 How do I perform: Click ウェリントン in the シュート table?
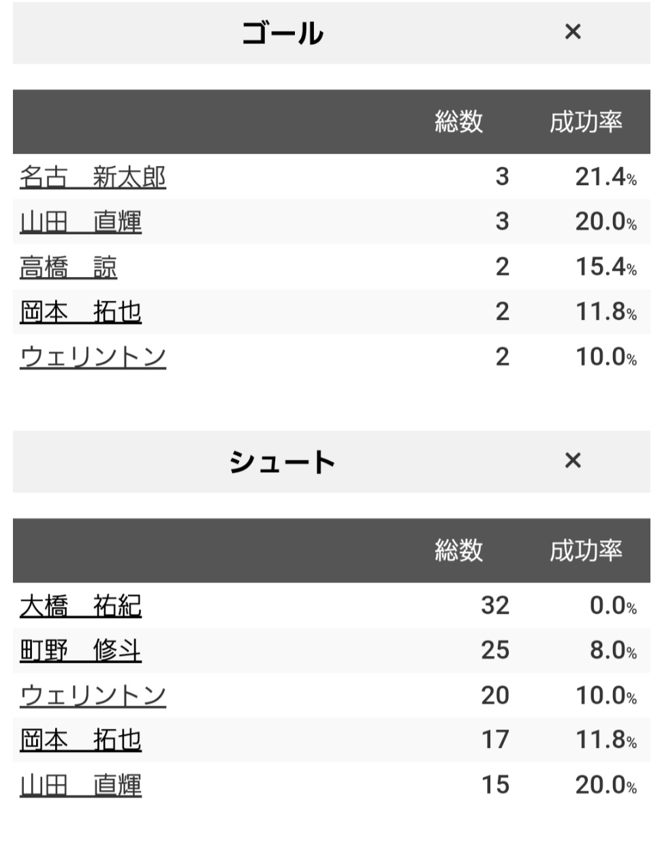[93, 695]
